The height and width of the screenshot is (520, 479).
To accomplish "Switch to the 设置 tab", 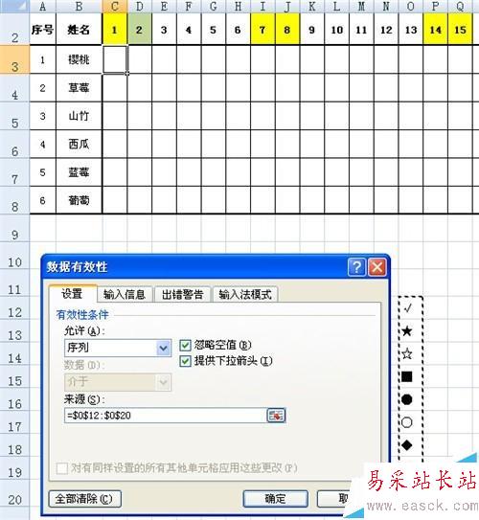I will pos(73,294).
